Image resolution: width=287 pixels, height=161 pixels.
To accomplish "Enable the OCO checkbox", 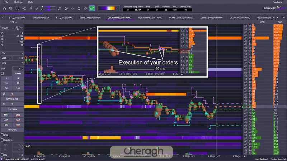I will (3, 135).
